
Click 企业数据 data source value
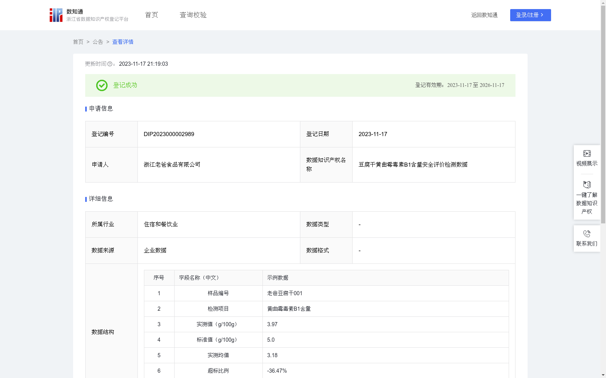[x=155, y=251]
